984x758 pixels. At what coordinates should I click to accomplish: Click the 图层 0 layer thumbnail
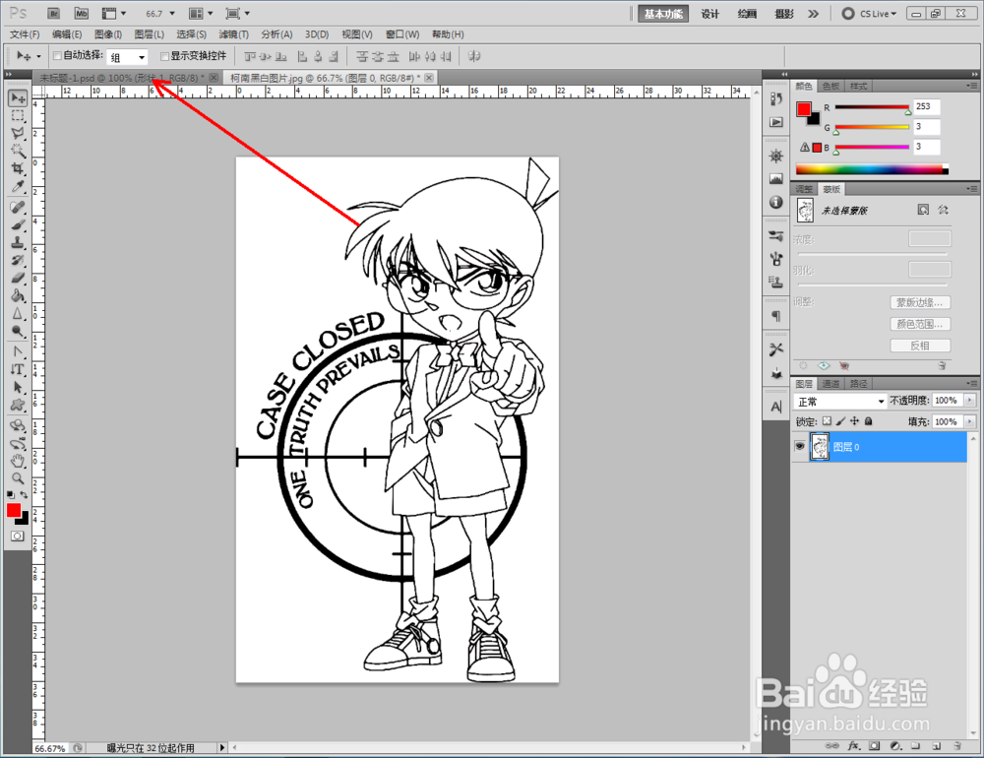tap(820, 447)
